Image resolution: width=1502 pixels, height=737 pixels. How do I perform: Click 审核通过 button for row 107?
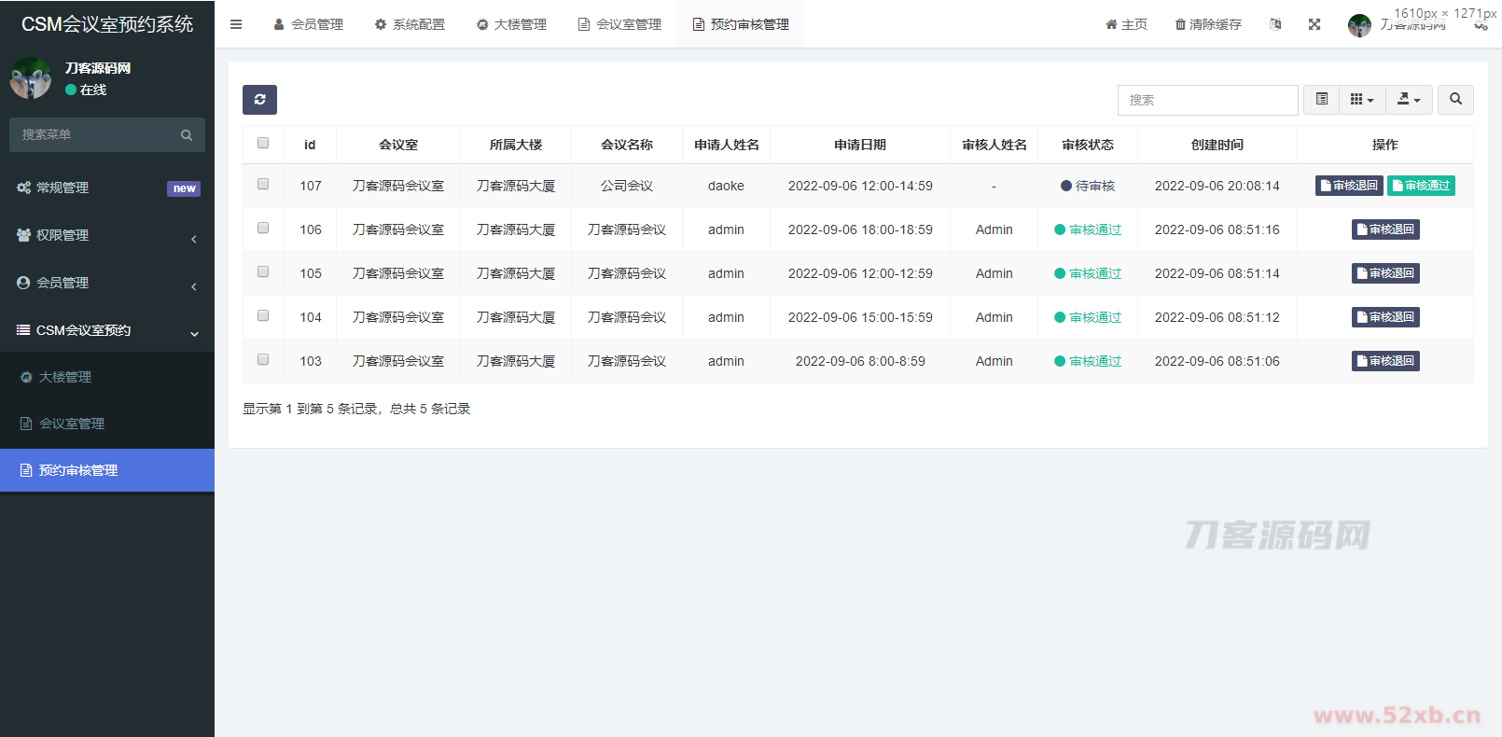point(1421,186)
